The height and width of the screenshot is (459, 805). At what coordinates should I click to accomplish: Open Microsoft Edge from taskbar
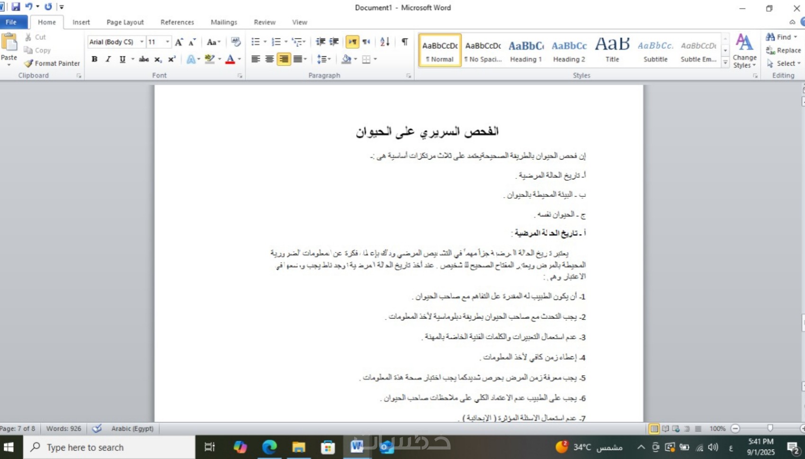click(269, 447)
